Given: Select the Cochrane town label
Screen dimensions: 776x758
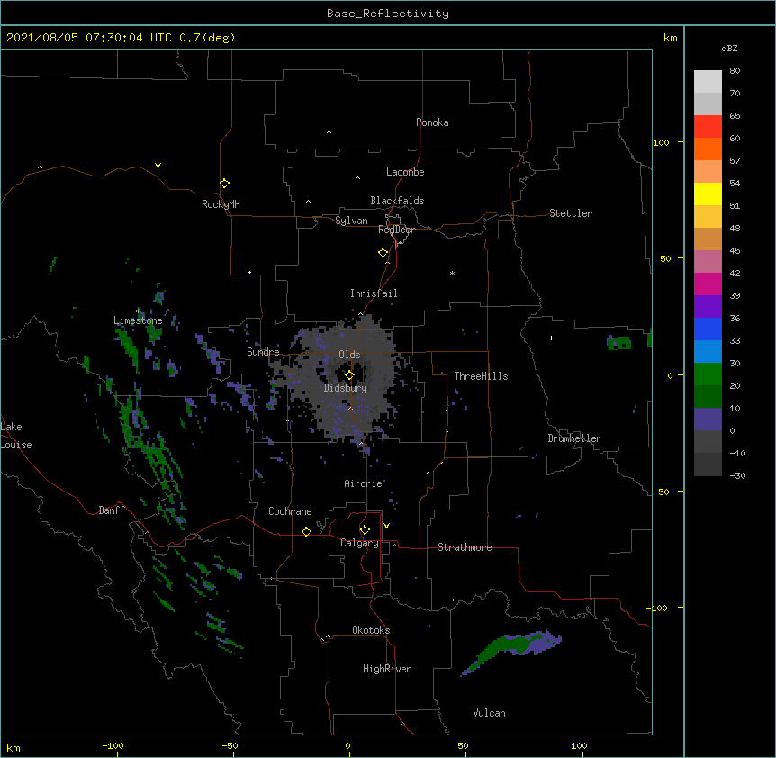Looking at the screenshot, I should (290, 511).
